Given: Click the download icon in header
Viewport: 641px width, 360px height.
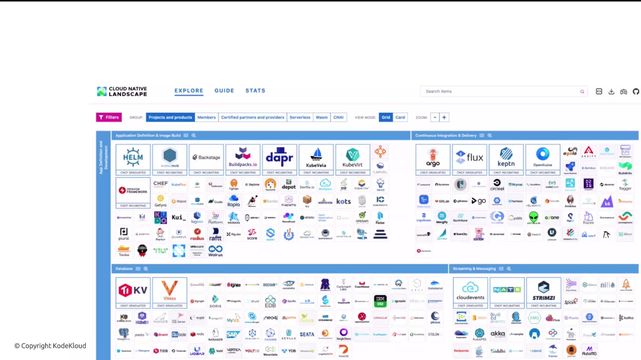Looking at the screenshot, I should (x=611, y=91).
